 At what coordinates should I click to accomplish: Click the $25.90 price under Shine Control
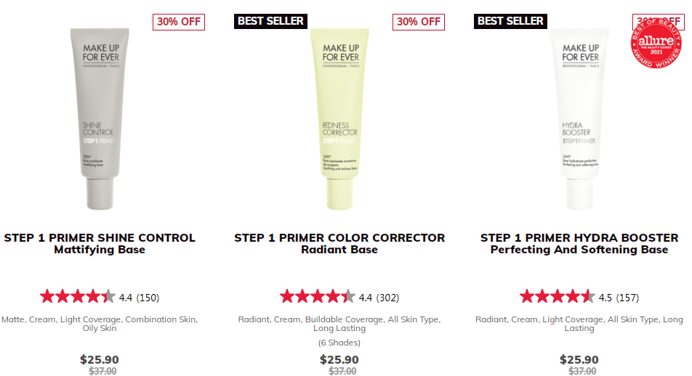coord(100,360)
